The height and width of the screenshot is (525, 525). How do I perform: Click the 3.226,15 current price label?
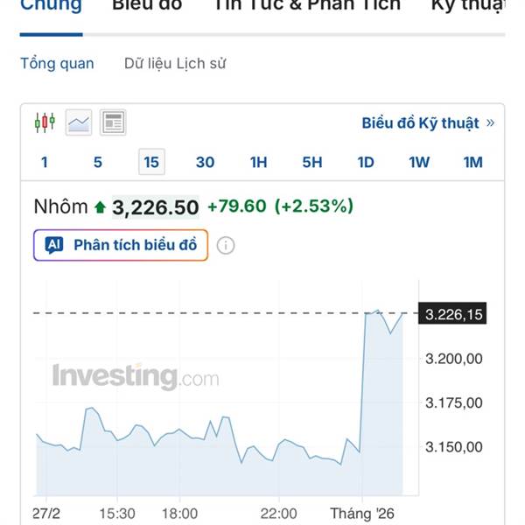click(x=454, y=314)
